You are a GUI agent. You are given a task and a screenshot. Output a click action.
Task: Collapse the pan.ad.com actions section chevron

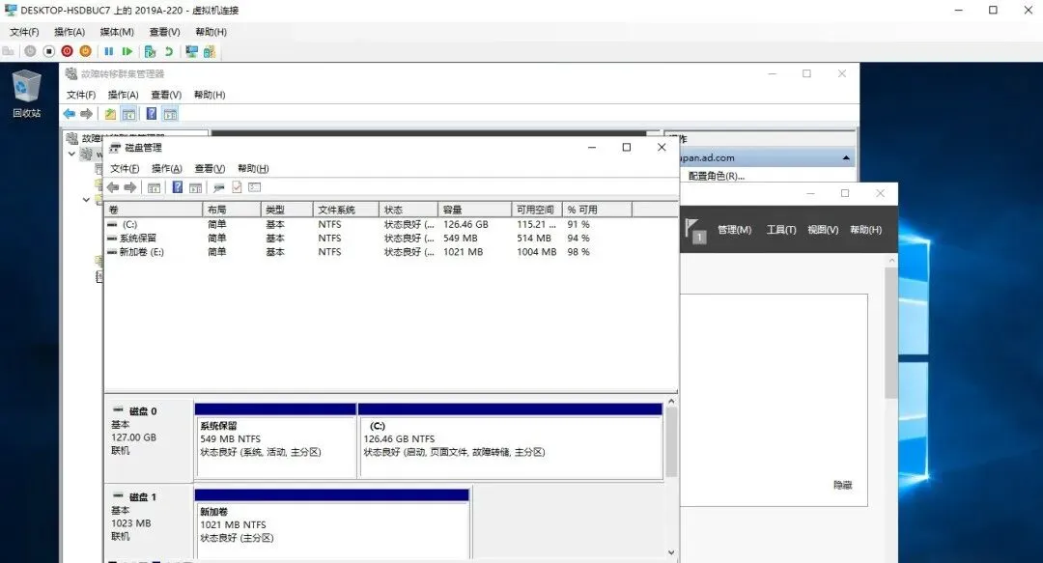(844, 155)
